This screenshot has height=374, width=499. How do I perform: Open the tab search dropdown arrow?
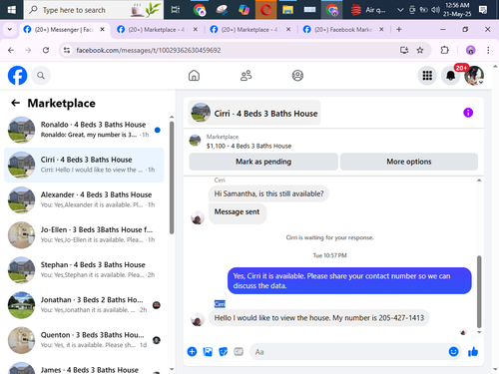click(10, 29)
